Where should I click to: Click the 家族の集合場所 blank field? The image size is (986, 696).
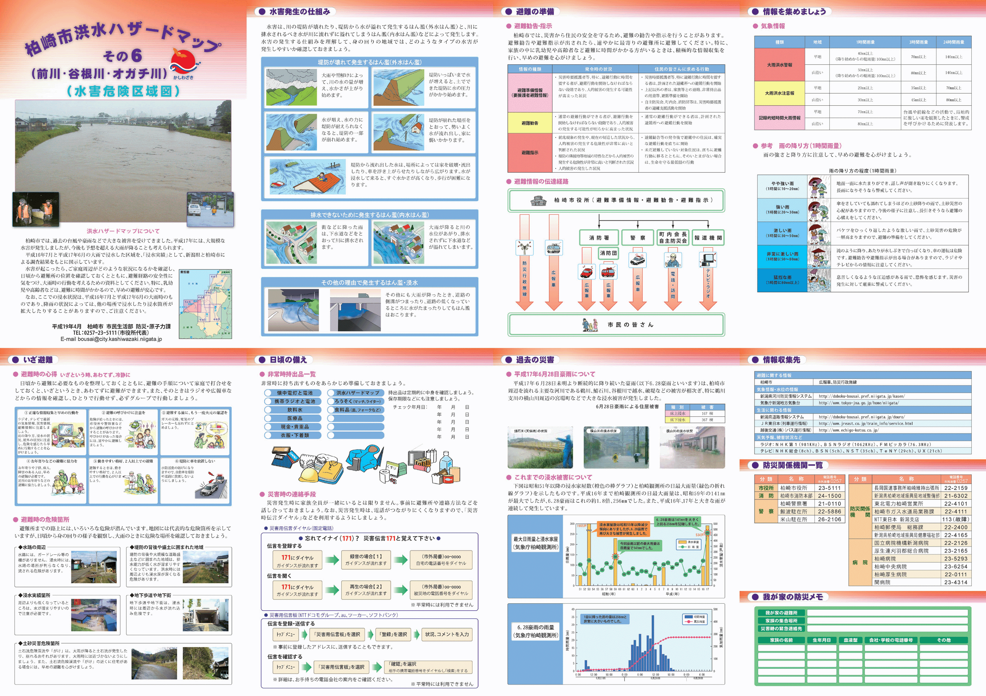887,620
